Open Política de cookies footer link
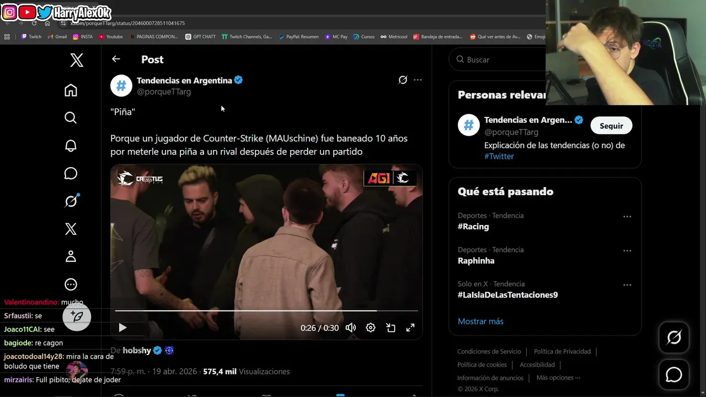The image size is (706, 397). pyautogui.click(x=482, y=364)
